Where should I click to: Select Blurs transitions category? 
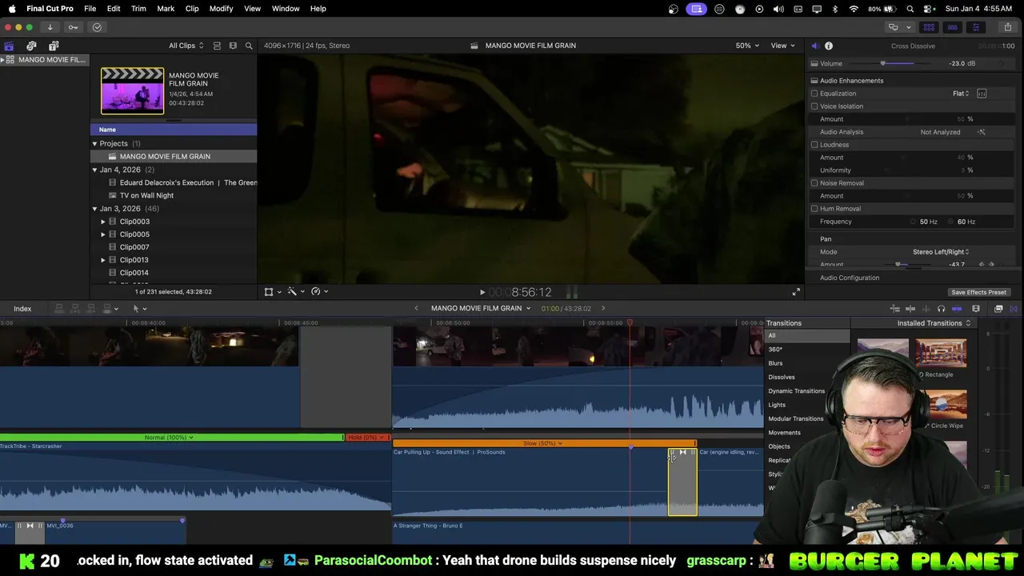775,363
